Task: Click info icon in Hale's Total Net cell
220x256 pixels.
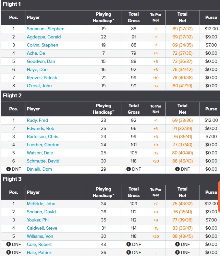Action: coord(177,252)
